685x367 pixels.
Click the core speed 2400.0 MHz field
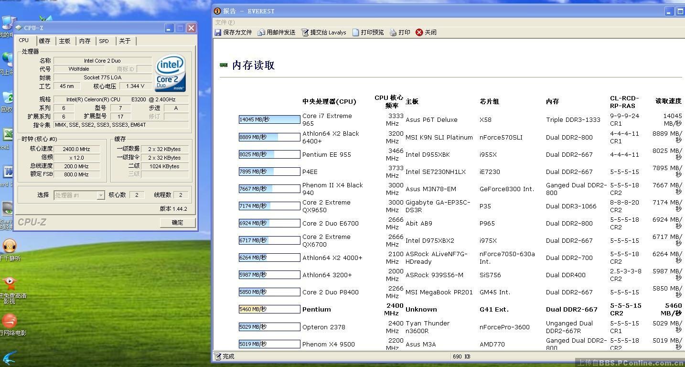[x=76, y=149]
